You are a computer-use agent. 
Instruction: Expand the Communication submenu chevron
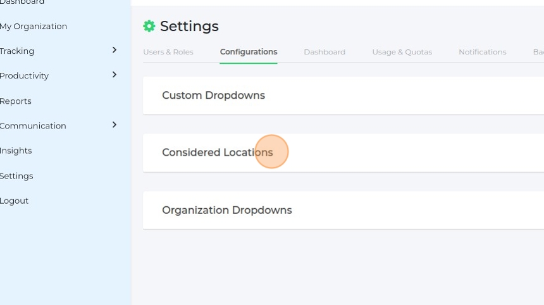[114, 125]
